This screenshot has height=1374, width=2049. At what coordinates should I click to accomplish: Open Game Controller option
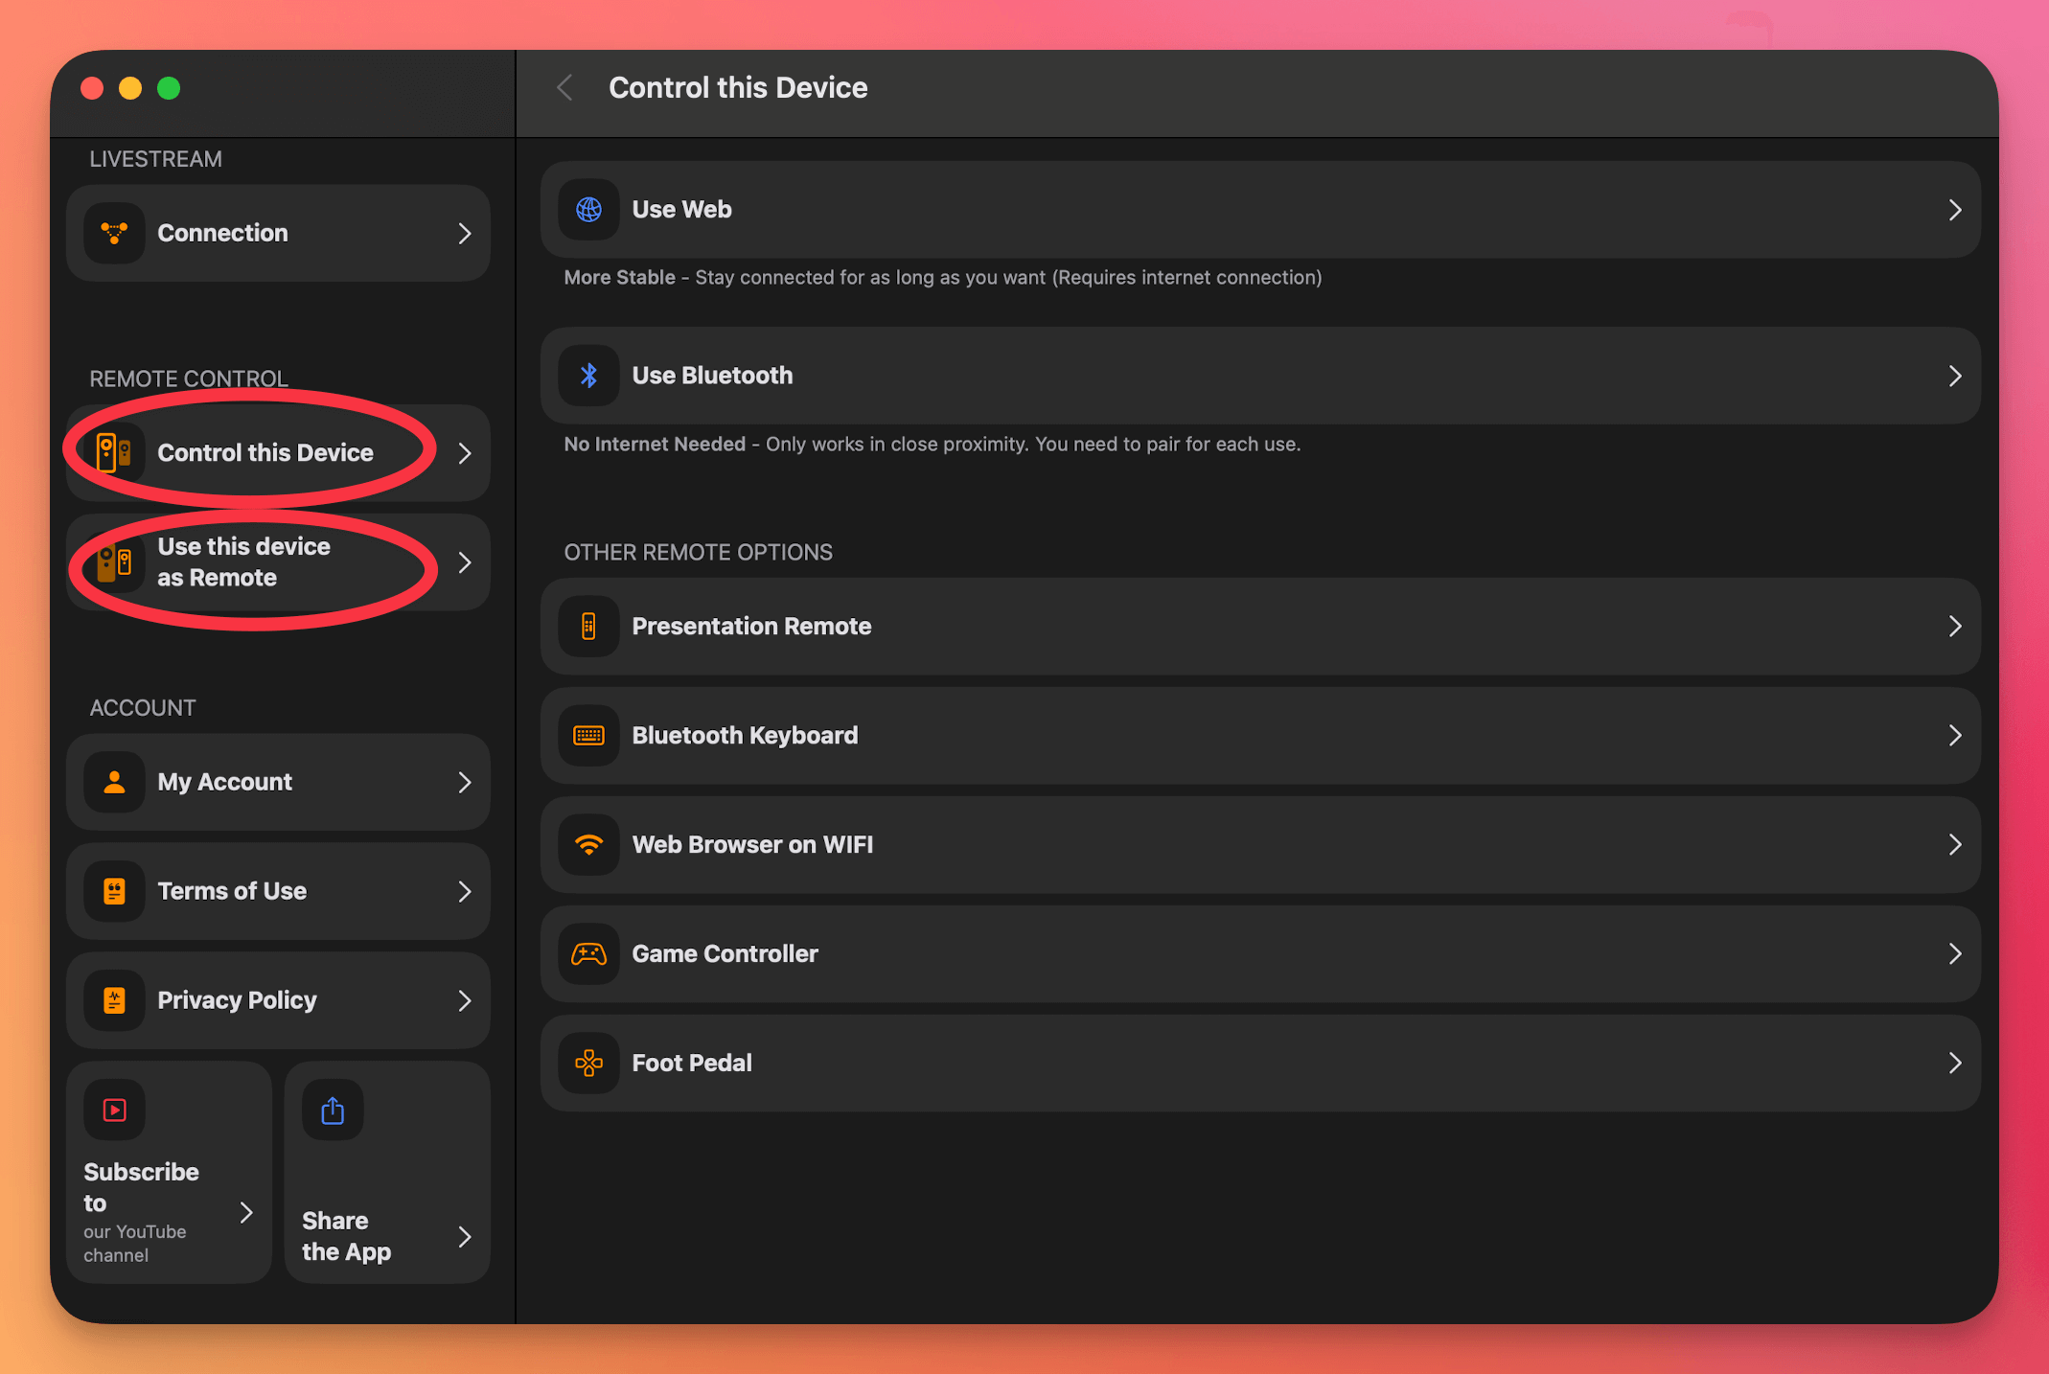tap(1260, 954)
